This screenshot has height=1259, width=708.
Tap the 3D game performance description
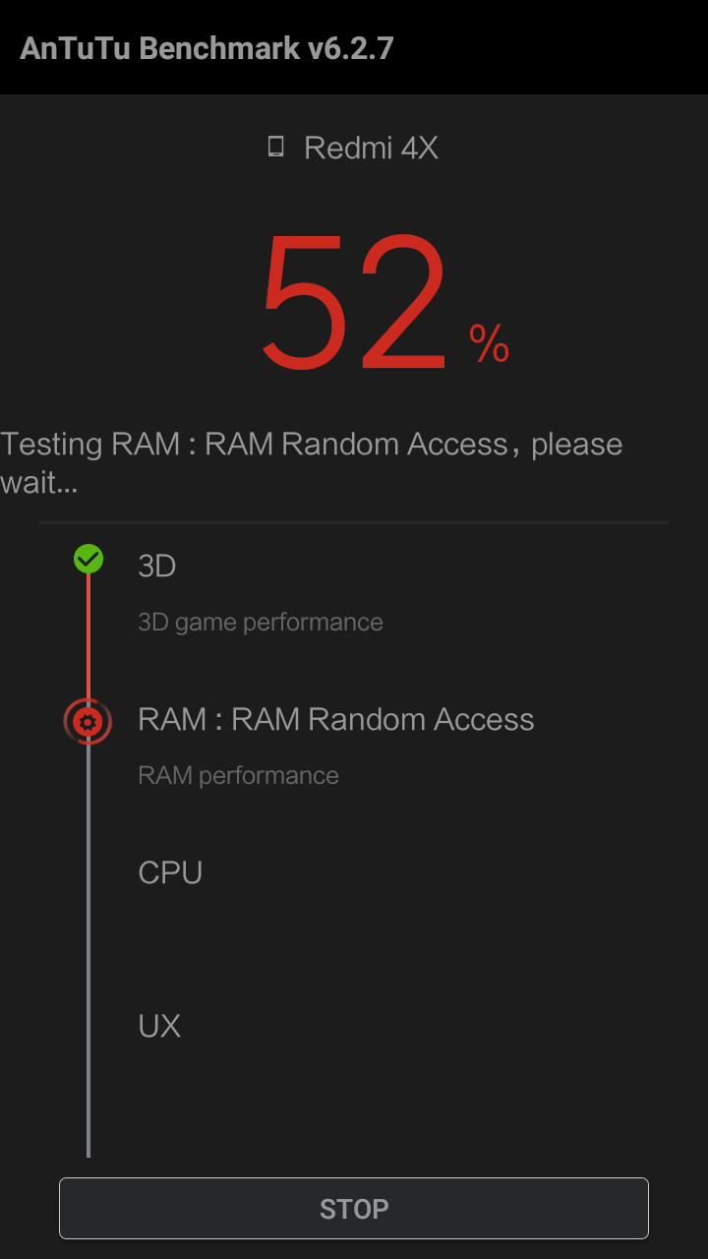point(261,622)
